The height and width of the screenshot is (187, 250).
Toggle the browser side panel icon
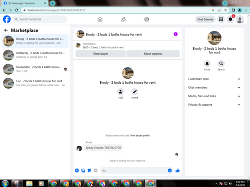[x=233, y=10]
